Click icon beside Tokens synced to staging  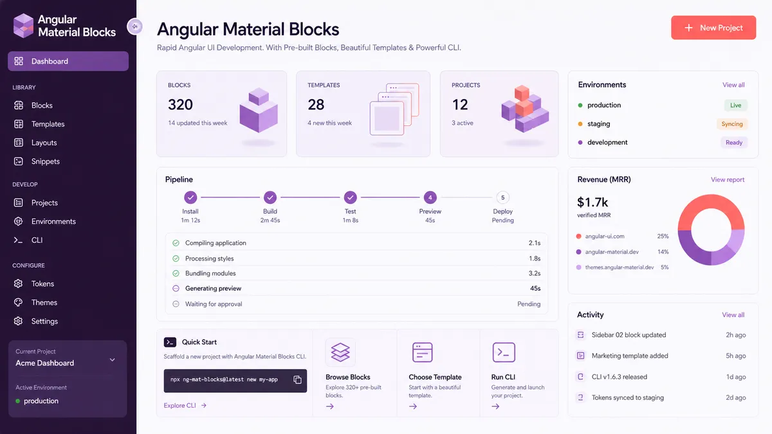pyautogui.click(x=580, y=397)
